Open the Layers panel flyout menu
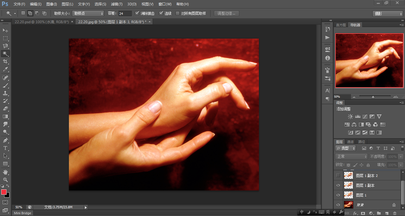This screenshot has width=405, height=216. tap(401, 142)
